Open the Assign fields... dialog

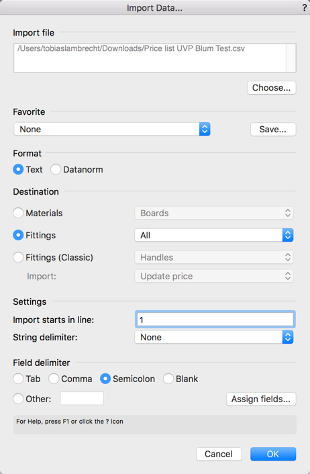(x=261, y=399)
